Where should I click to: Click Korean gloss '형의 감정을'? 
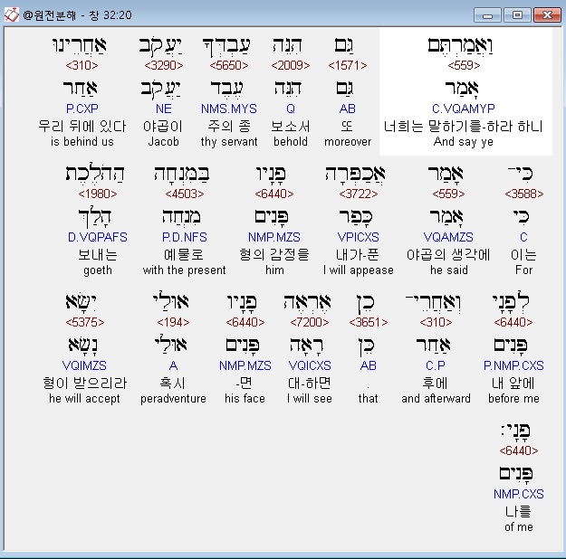tap(274, 255)
